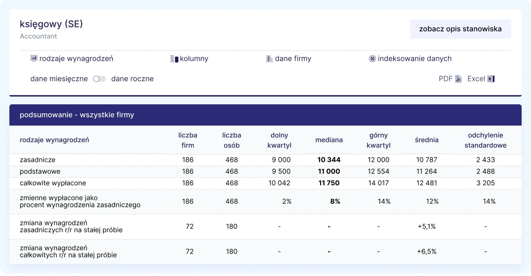Click the upper quartile value 14 017
531x276 pixels.
point(378,183)
